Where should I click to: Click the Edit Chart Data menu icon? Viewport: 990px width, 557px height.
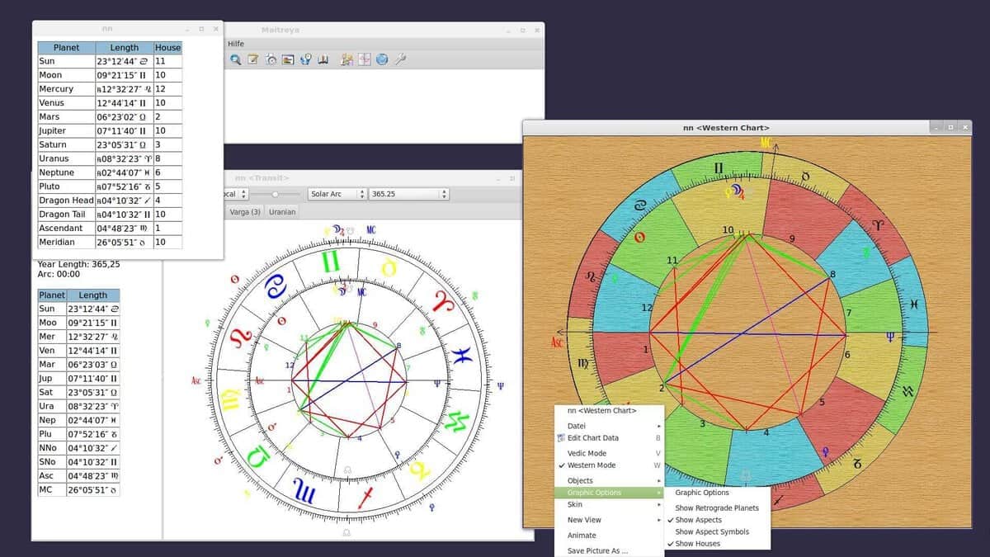click(x=561, y=438)
